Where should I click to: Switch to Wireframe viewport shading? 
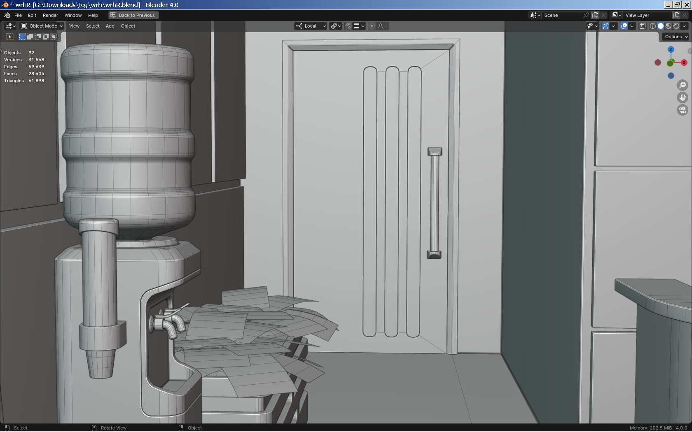tap(653, 26)
